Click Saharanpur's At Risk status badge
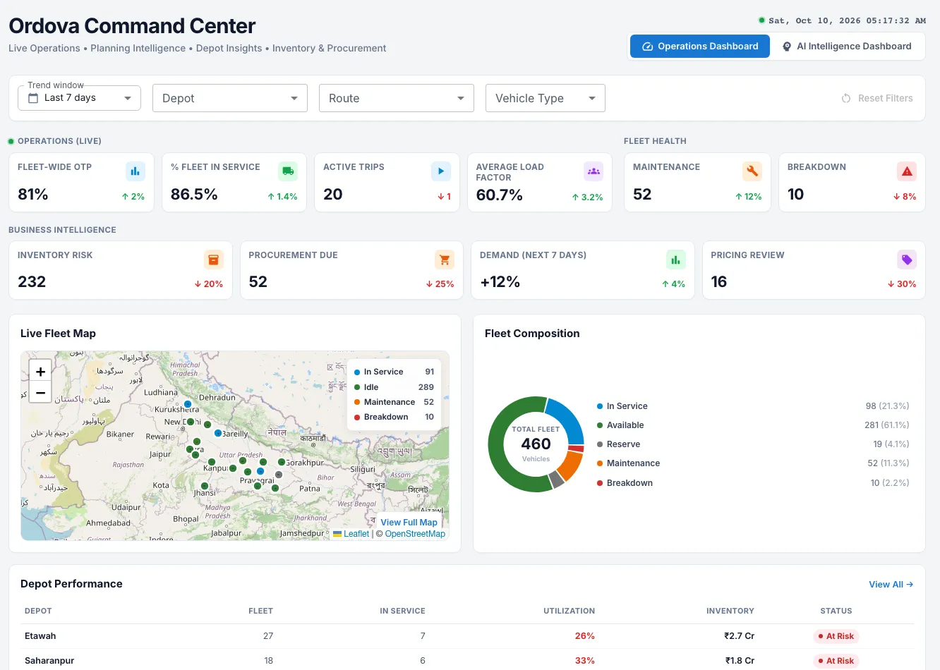The image size is (940, 670). (836, 661)
